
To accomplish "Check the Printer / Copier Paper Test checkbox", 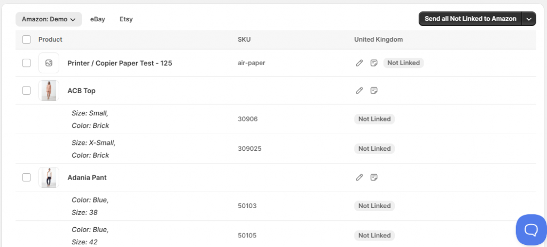I will pos(27,63).
